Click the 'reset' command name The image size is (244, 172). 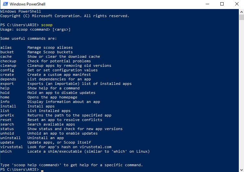tap(6, 120)
